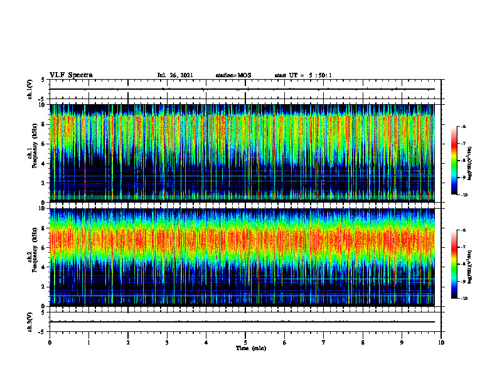Click the "ch.3(V)" axis label
The width and height of the screenshot is (497, 384).
click(x=30, y=322)
